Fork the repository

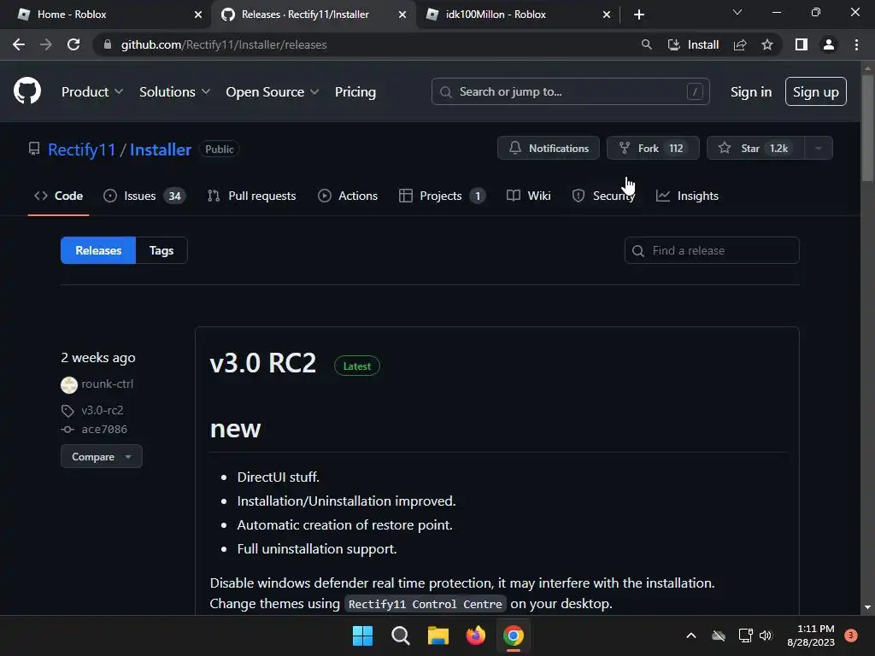(652, 148)
